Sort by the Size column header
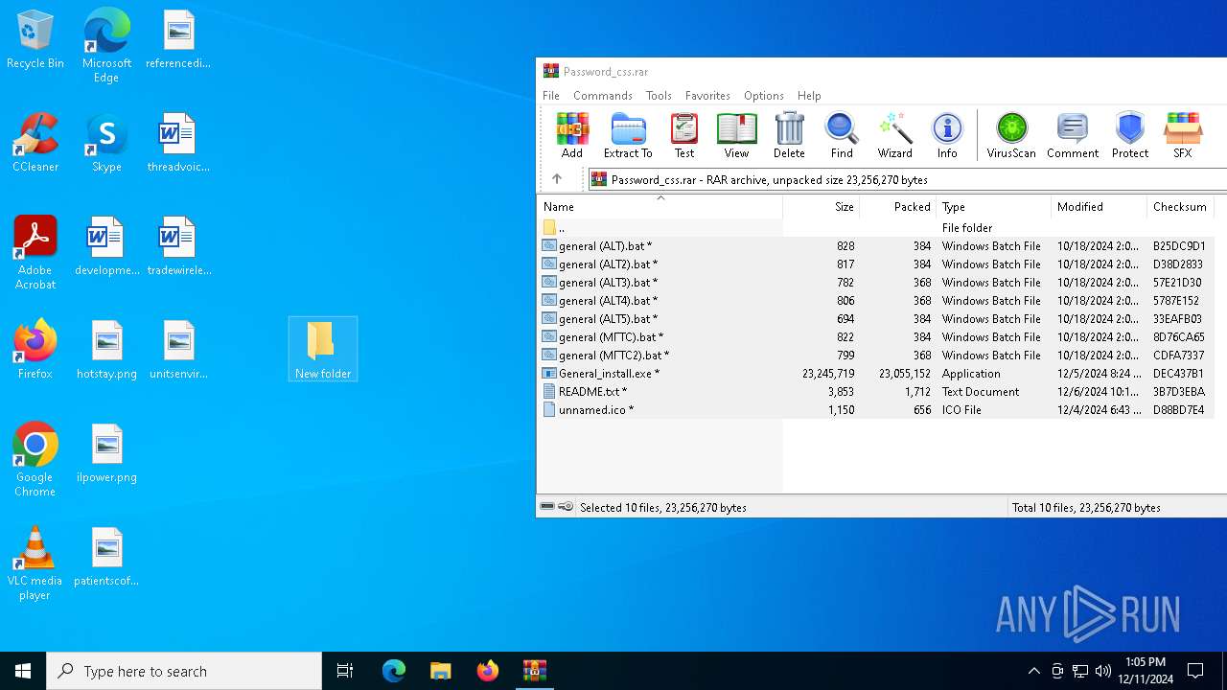 click(822, 207)
